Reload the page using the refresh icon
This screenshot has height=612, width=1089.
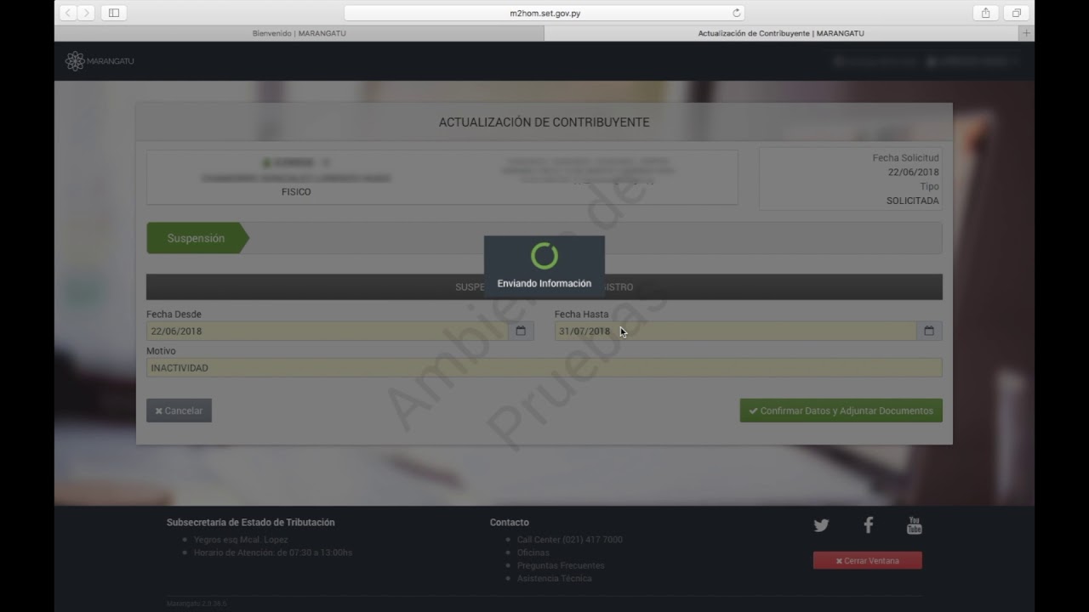click(x=737, y=13)
